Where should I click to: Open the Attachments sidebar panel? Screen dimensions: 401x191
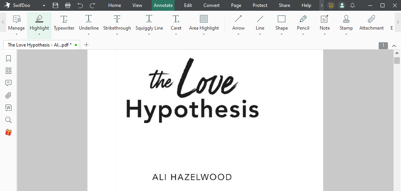click(x=8, y=95)
